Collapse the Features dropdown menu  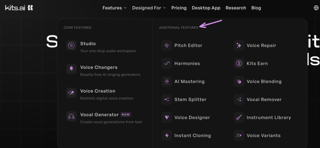pyautogui.click(x=114, y=8)
